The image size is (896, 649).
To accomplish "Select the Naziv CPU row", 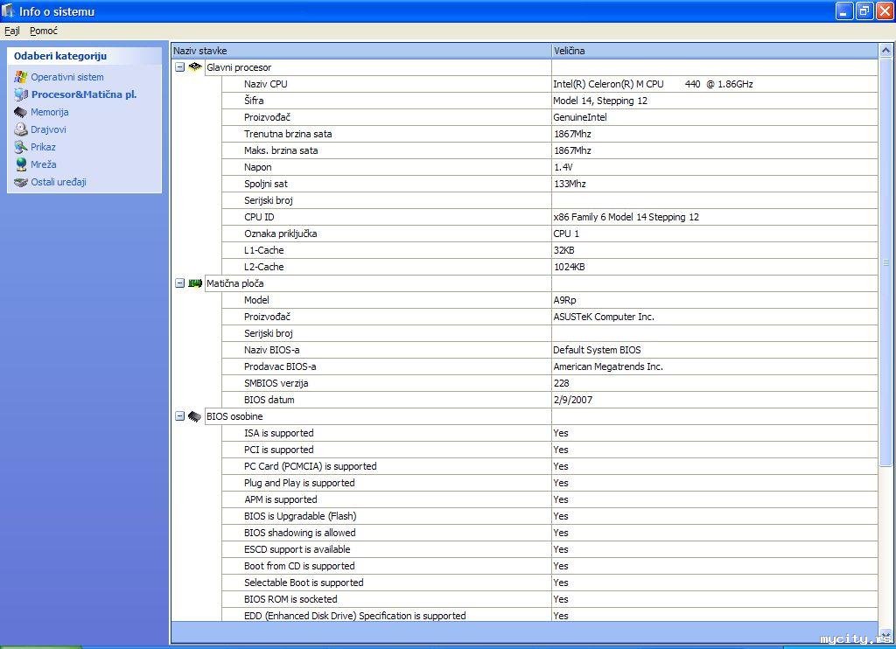I will point(549,84).
